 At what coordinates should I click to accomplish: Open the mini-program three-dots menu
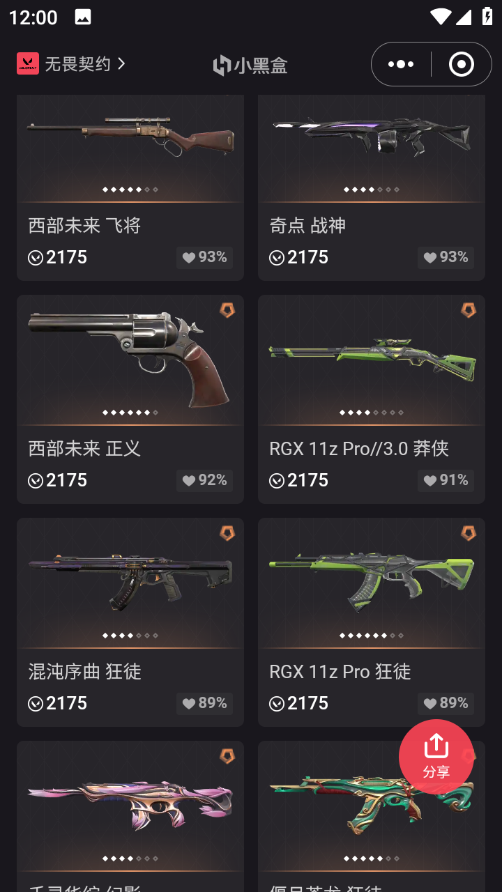[401, 64]
